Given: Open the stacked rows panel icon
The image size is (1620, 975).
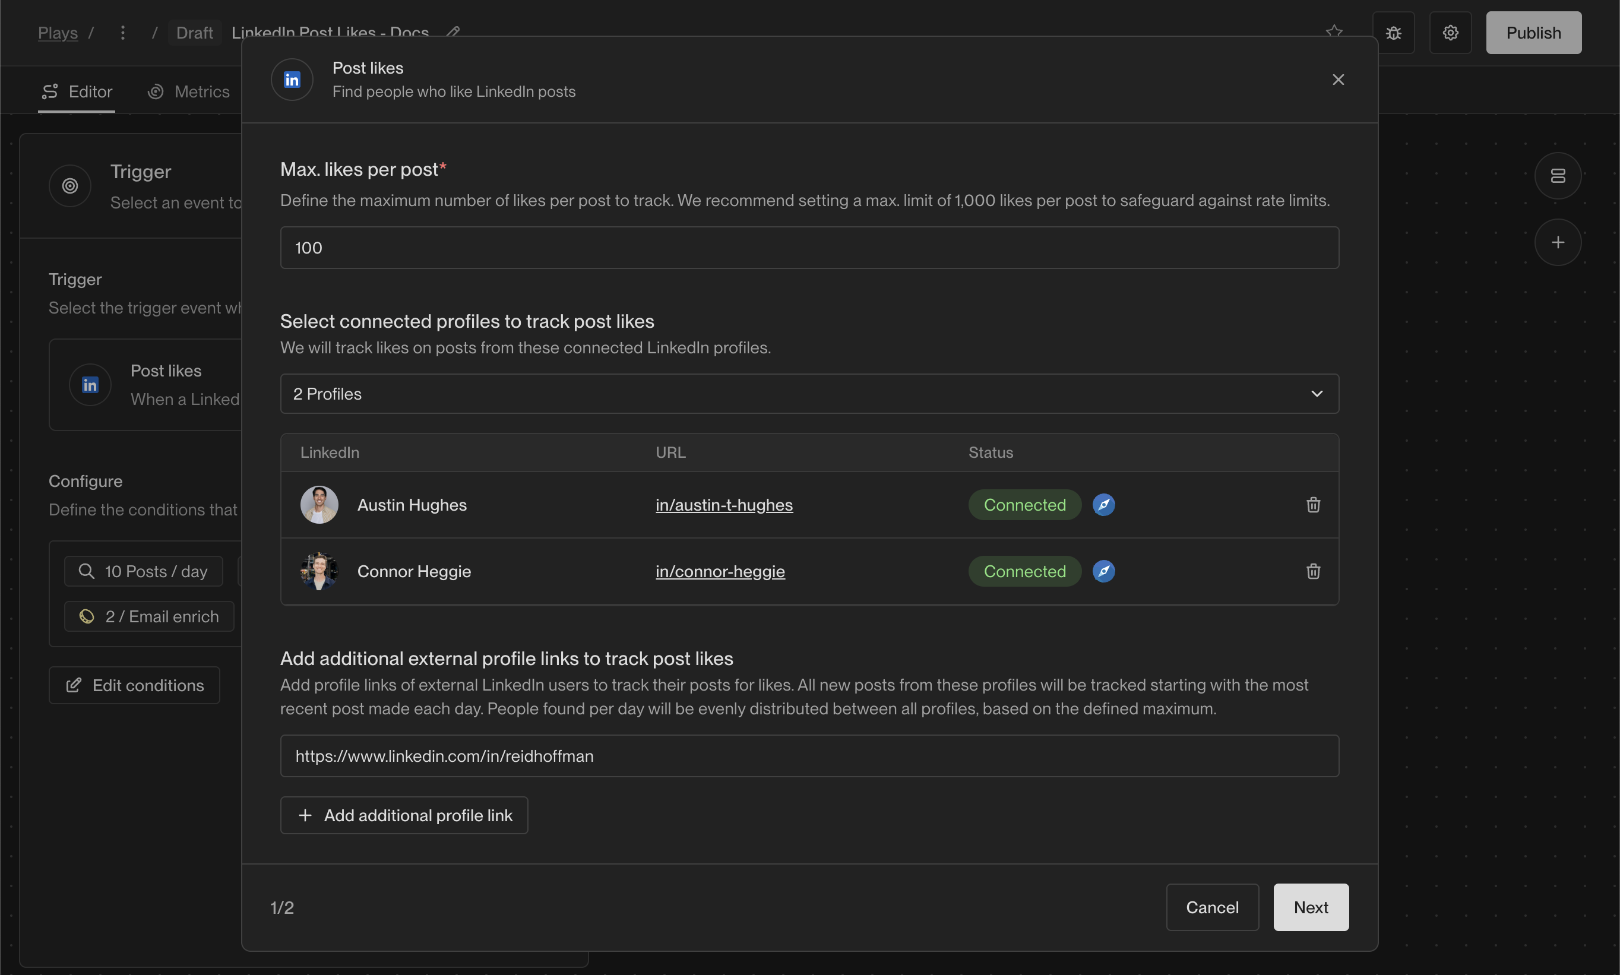Looking at the screenshot, I should [x=1557, y=176].
